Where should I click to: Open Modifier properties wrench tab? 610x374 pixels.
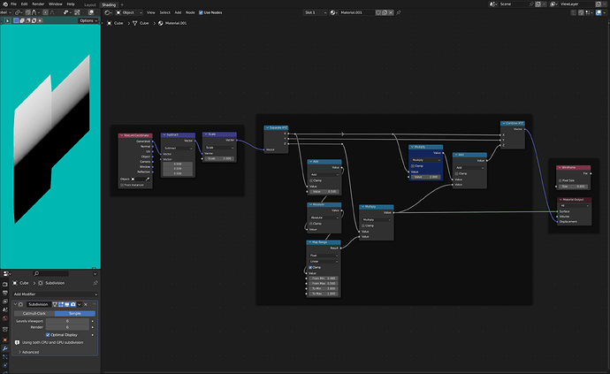coord(5,348)
